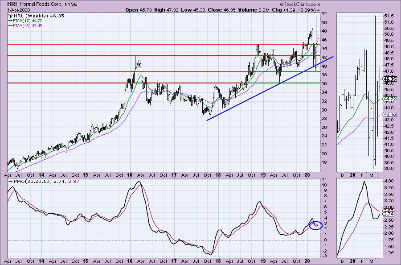Click the boxed 46.35 last-price tag

(x=390, y=79)
